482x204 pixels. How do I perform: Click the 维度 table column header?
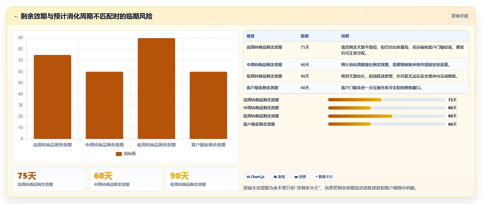coord(251,36)
